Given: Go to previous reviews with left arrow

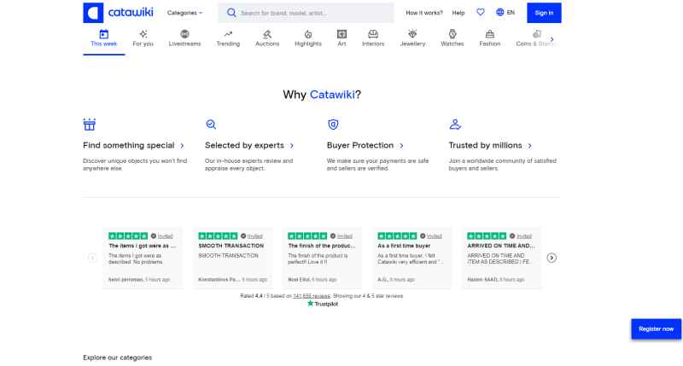Looking at the screenshot, I should coord(92,258).
